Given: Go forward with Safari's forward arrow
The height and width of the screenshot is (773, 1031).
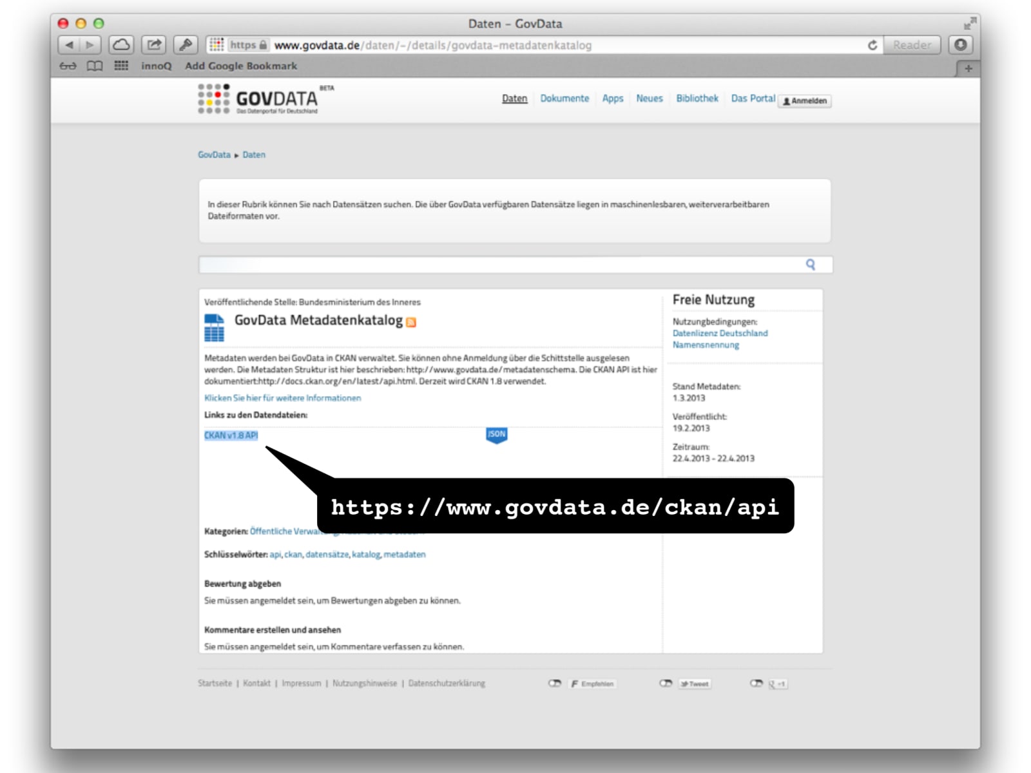Looking at the screenshot, I should click(90, 44).
